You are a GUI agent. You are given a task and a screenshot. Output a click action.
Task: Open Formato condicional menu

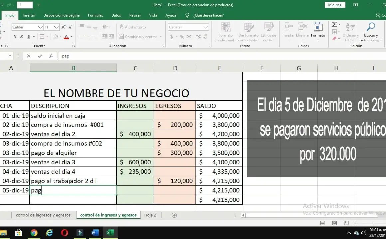coord(225,32)
